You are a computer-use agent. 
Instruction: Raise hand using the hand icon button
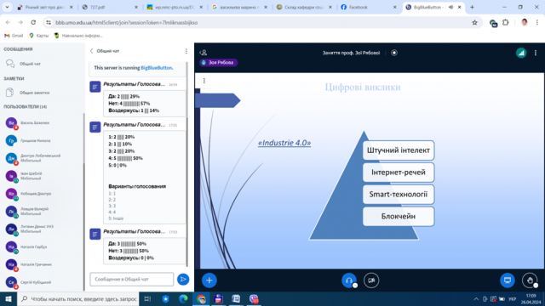[x=530, y=280]
